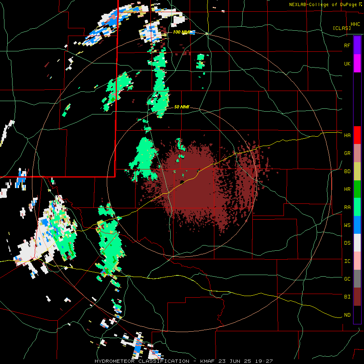Click the GC legend label
Screen dimensions: 364x364
[x=347, y=279]
